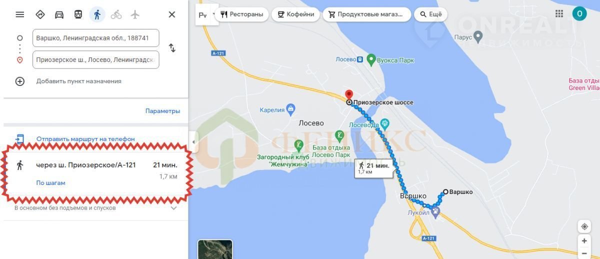
Task: Open route Параметры options
Action: pyautogui.click(x=162, y=111)
